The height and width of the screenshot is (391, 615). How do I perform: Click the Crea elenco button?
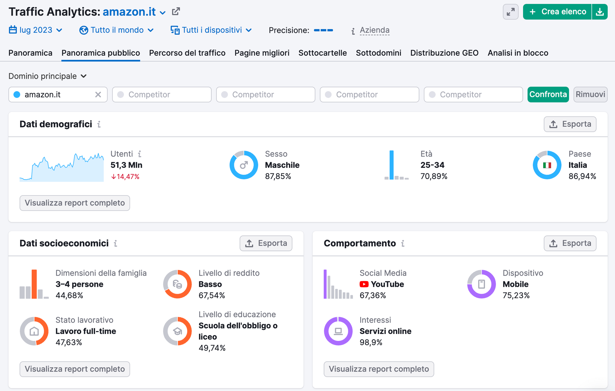point(557,12)
